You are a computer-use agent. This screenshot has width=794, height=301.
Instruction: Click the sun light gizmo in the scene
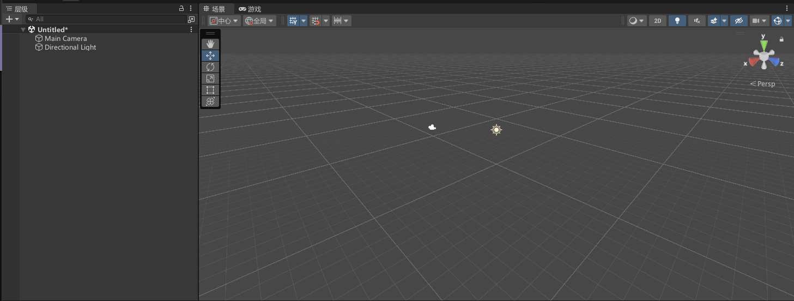496,130
